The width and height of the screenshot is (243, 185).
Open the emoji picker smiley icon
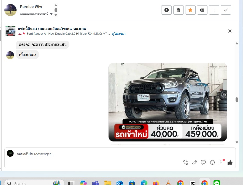212,162
